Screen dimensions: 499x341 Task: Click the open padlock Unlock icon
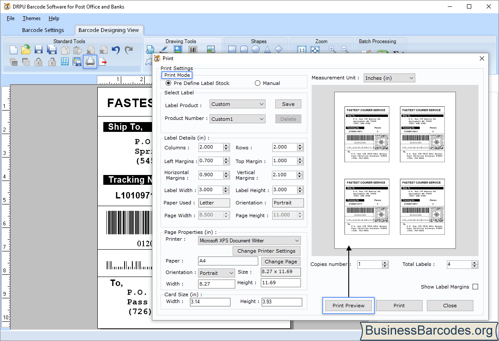pos(52,62)
